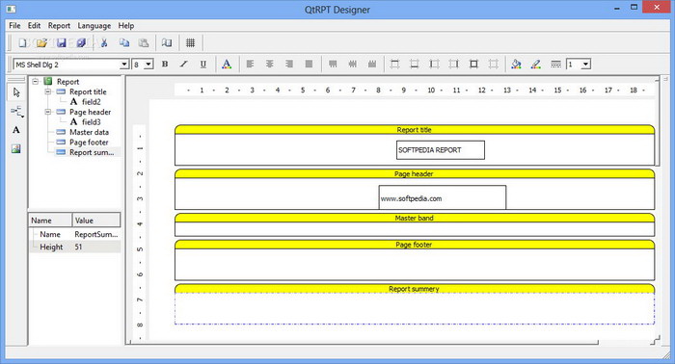Align text to bottom vertically
The width and height of the screenshot is (675, 364).
pos(372,64)
